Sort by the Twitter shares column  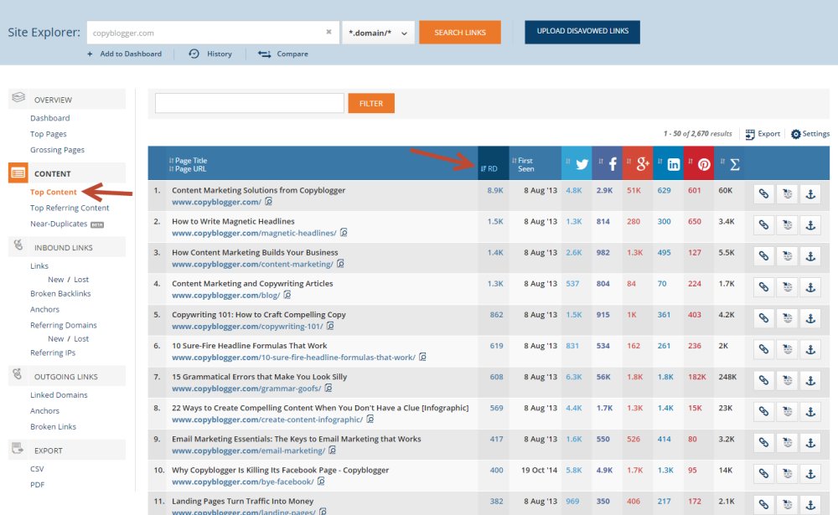click(577, 163)
